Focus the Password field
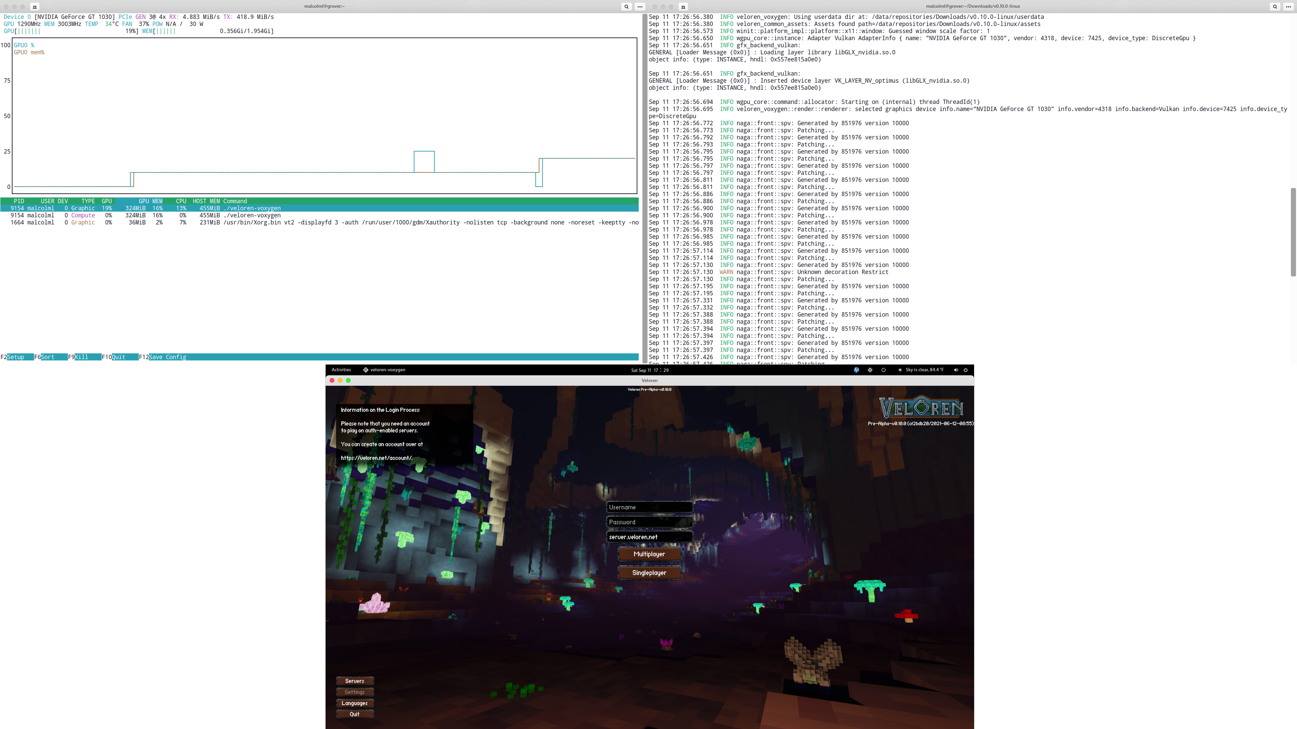The height and width of the screenshot is (729, 1297). (650, 522)
